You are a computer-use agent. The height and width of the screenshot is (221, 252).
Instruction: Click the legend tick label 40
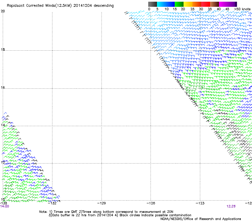pos(219,9)
